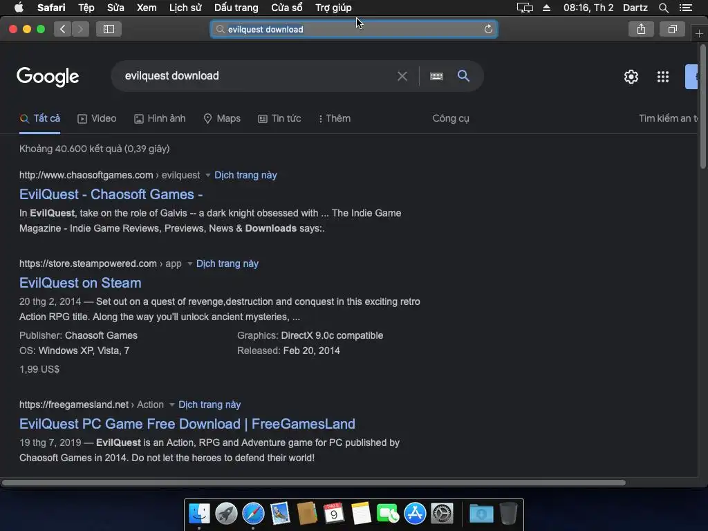Open the Tệp menu
Image resolution: width=708 pixels, height=531 pixels.
point(86,8)
